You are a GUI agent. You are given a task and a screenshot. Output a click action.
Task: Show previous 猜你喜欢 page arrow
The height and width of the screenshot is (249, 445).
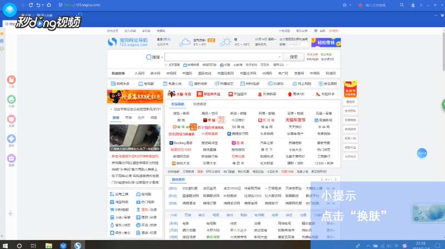point(322,180)
